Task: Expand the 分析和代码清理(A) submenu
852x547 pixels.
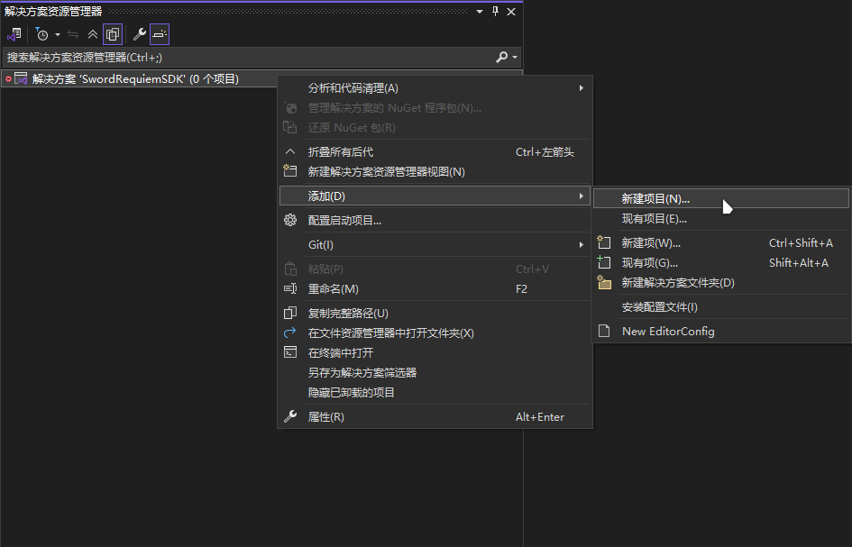Action: [x=361, y=87]
